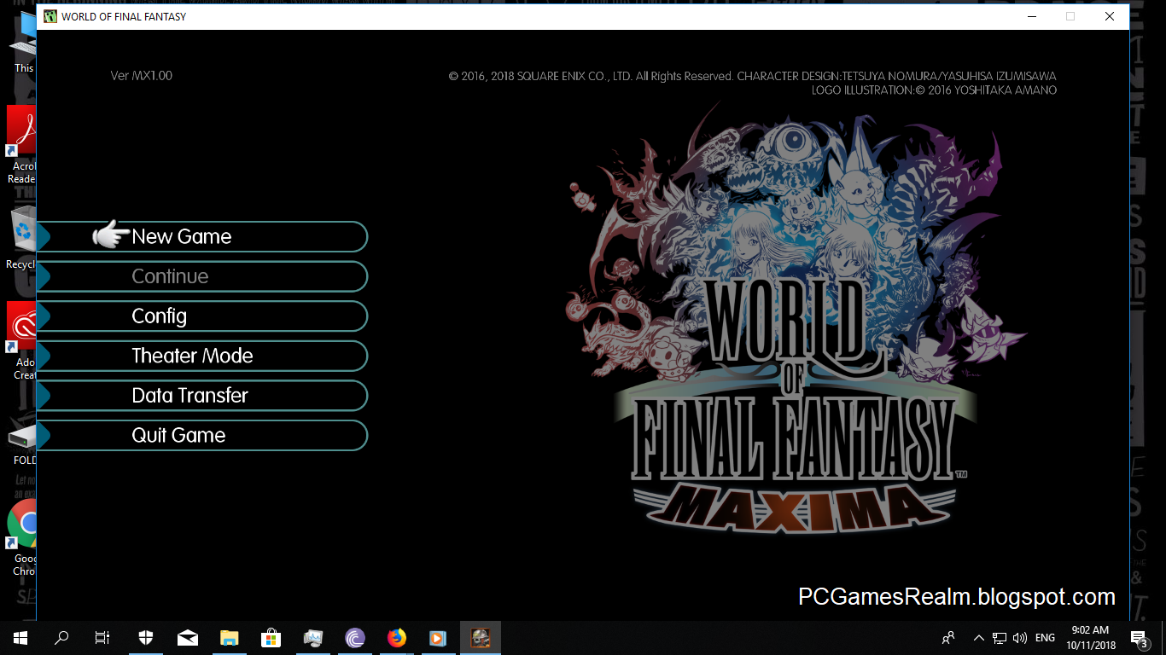This screenshot has height=655, width=1166.
Task: Open the orange play-button media player on taskbar
Action: pyautogui.click(x=438, y=637)
